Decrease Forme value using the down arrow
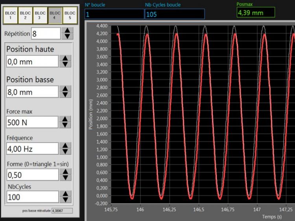 (x=65, y=178)
